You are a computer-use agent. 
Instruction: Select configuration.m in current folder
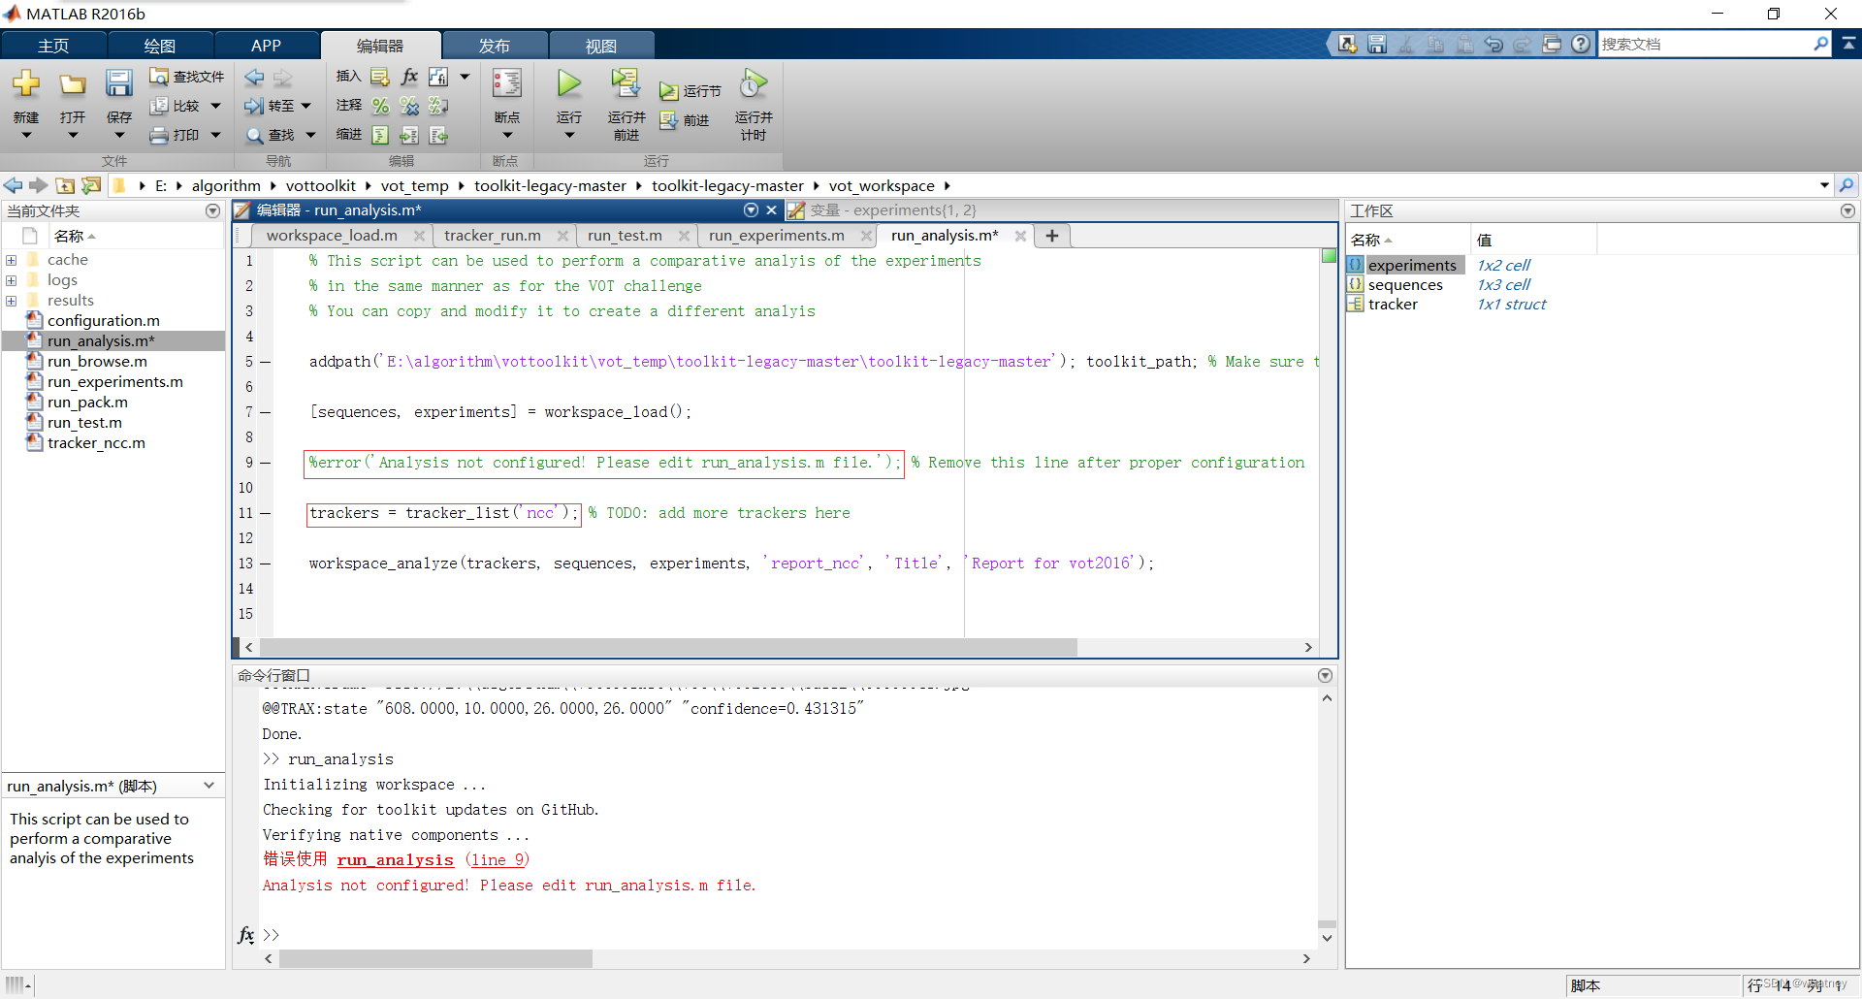coord(103,321)
